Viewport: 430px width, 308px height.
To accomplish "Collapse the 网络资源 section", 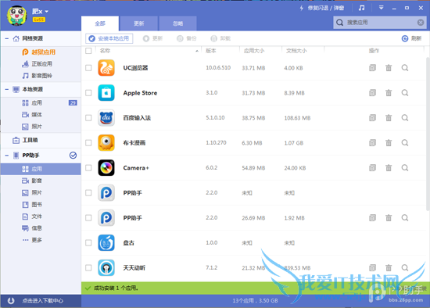I will coord(6,38).
